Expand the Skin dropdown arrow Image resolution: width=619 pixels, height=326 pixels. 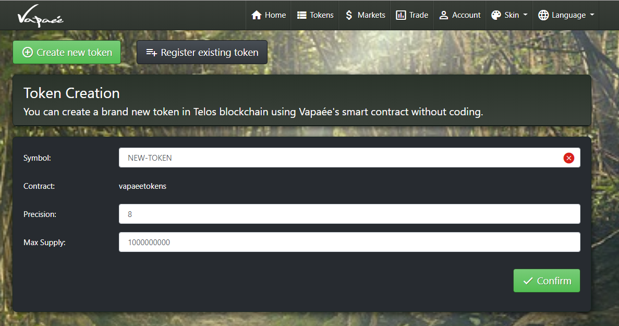pos(525,15)
